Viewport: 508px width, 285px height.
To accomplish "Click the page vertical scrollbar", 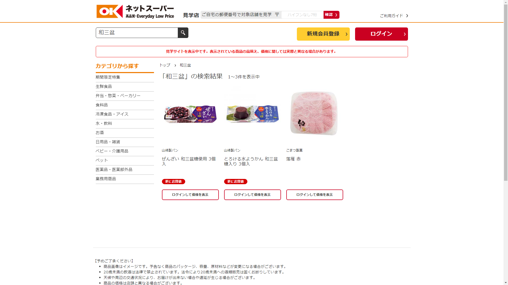I will tap(506, 142).
